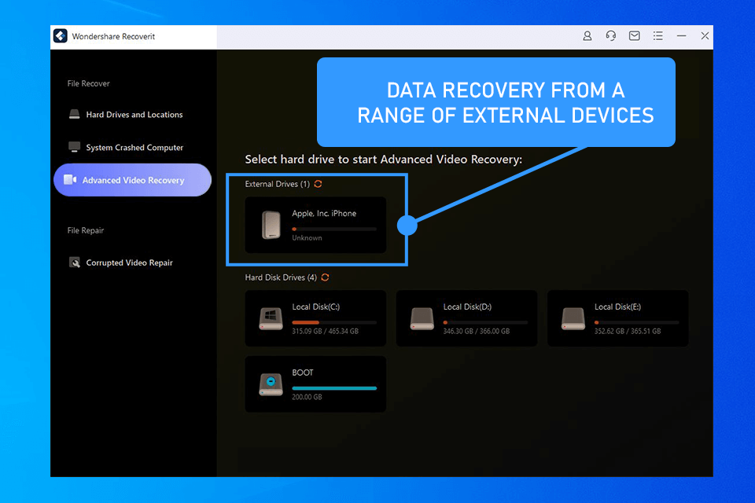The image size is (755, 503).
Task: Open the user account icon
Action: click(x=587, y=36)
